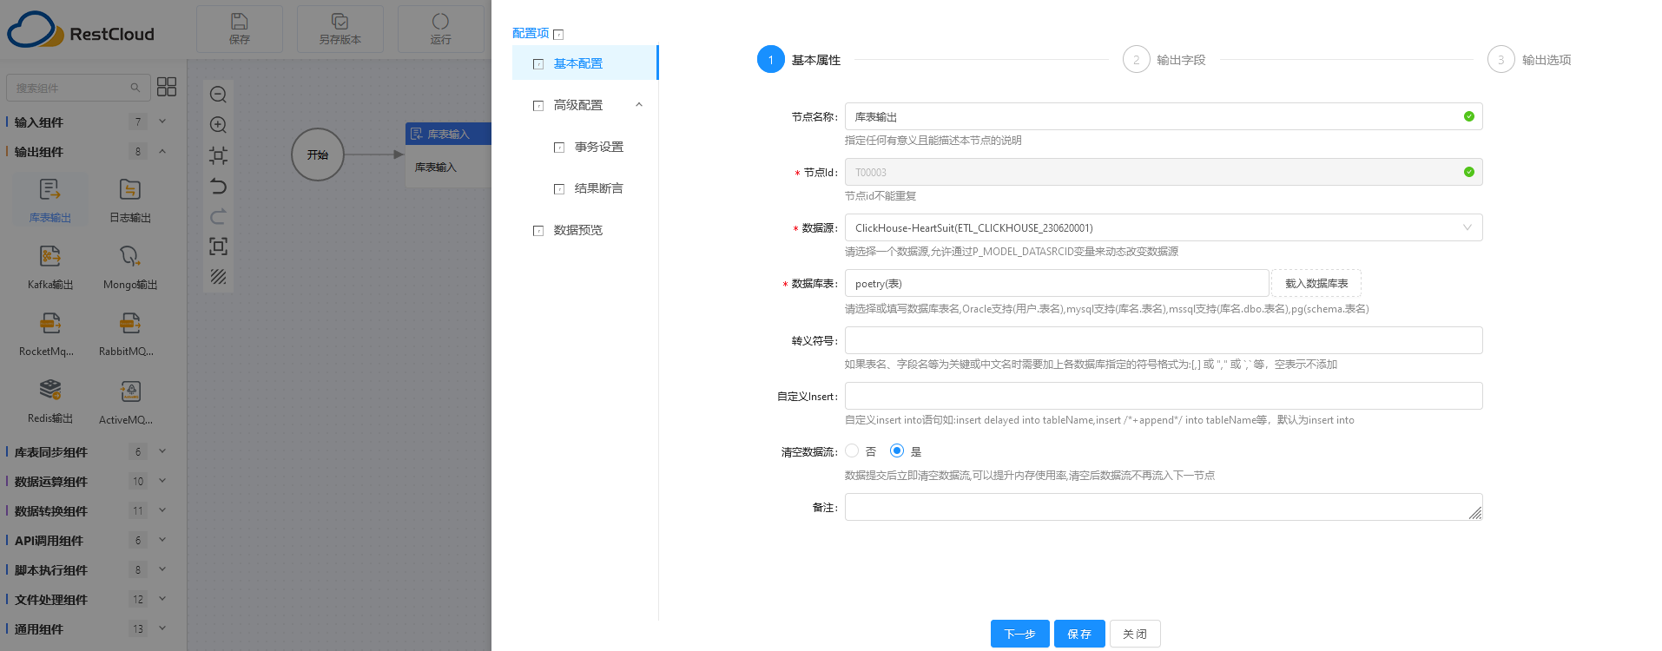Screen dimensions: 1662x651
Task: Open the 事务设置 menu item
Action: pyautogui.click(x=584, y=147)
